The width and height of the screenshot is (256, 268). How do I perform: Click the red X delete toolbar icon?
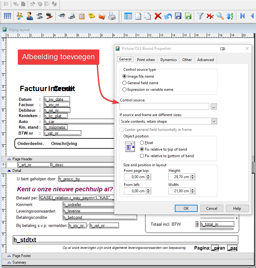[x=158, y=16]
